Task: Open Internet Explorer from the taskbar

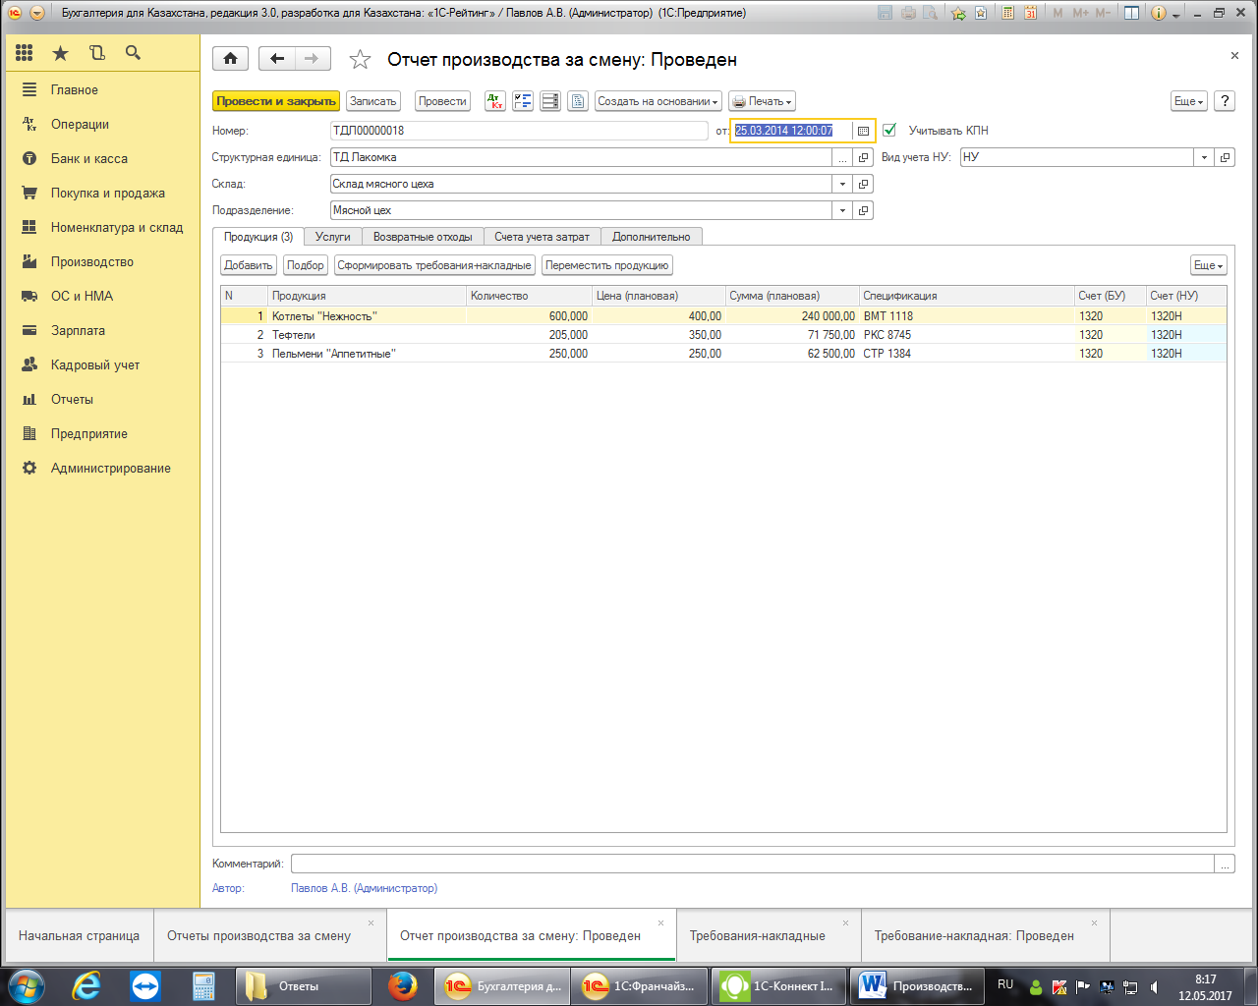Action: click(86, 985)
